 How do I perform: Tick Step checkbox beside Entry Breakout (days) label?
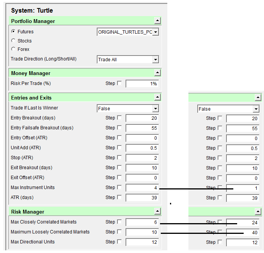pyautogui.click(x=119, y=118)
